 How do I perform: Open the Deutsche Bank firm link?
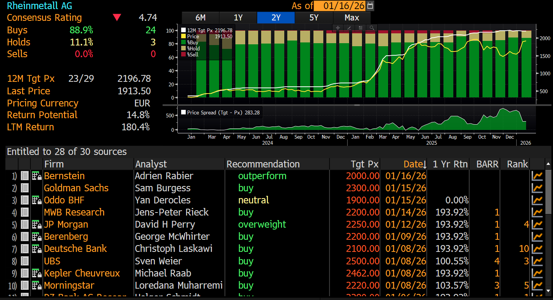(75, 249)
